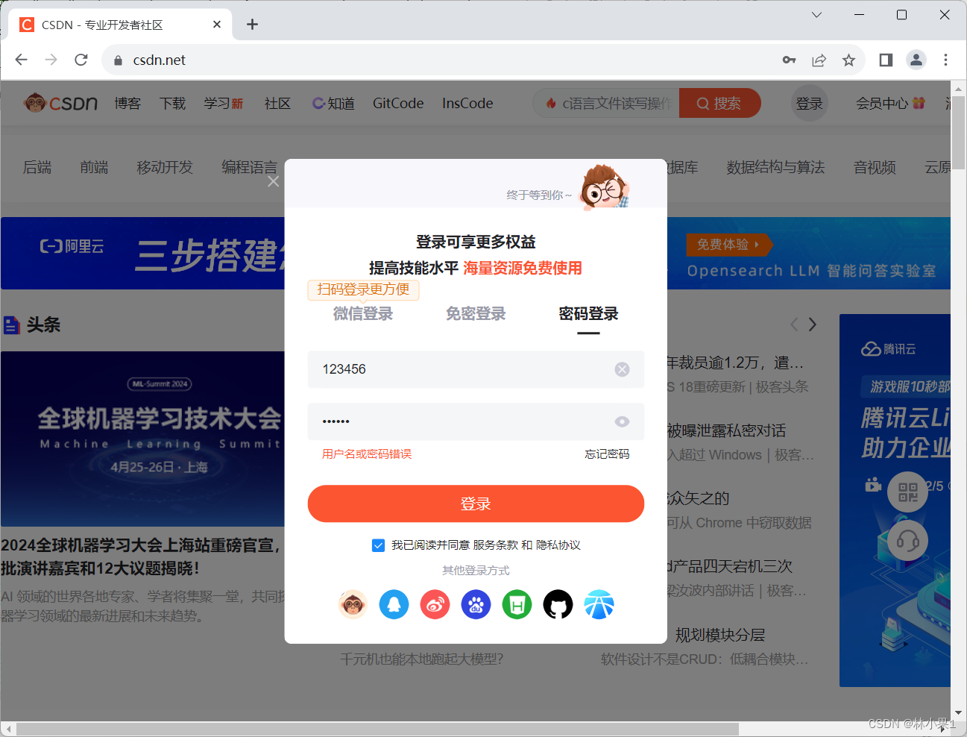
Task: Open the saved passwords key icon
Action: pyautogui.click(x=789, y=60)
